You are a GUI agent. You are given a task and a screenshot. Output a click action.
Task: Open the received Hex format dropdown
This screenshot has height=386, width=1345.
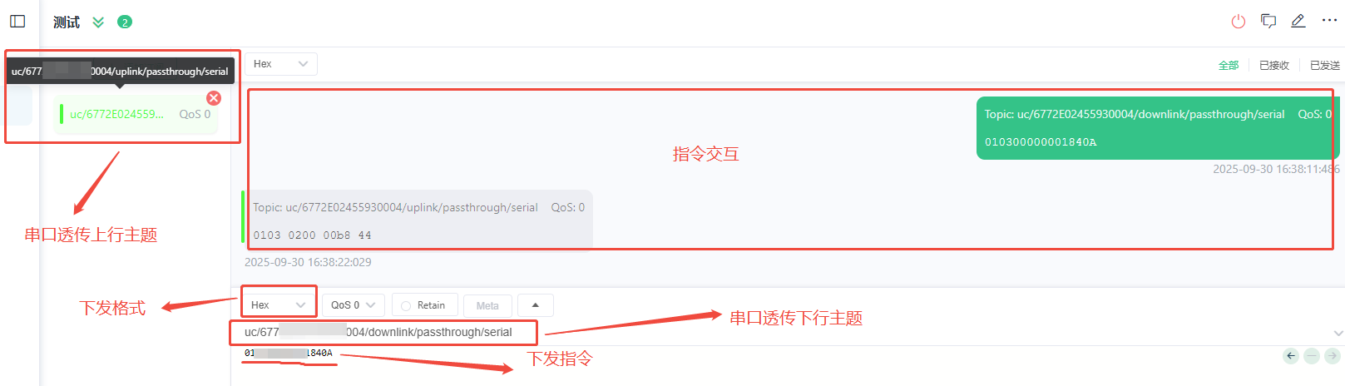click(281, 64)
